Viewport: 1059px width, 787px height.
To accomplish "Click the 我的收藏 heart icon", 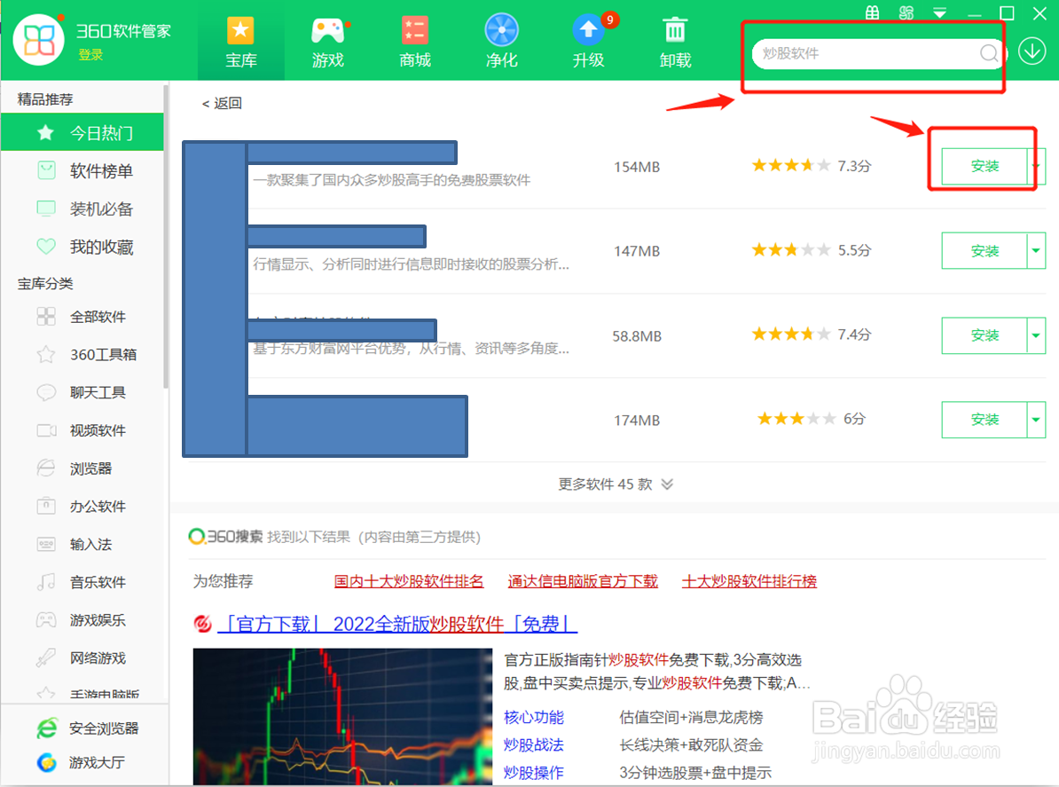I will [46, 247].
